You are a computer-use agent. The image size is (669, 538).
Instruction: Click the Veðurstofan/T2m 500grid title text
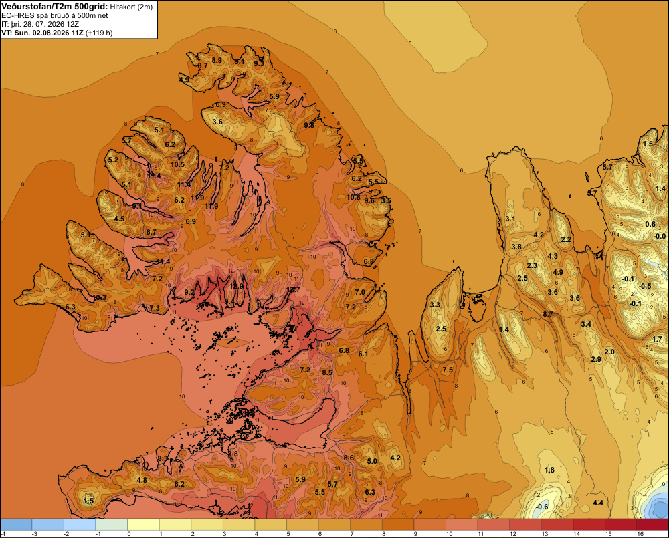55,7
